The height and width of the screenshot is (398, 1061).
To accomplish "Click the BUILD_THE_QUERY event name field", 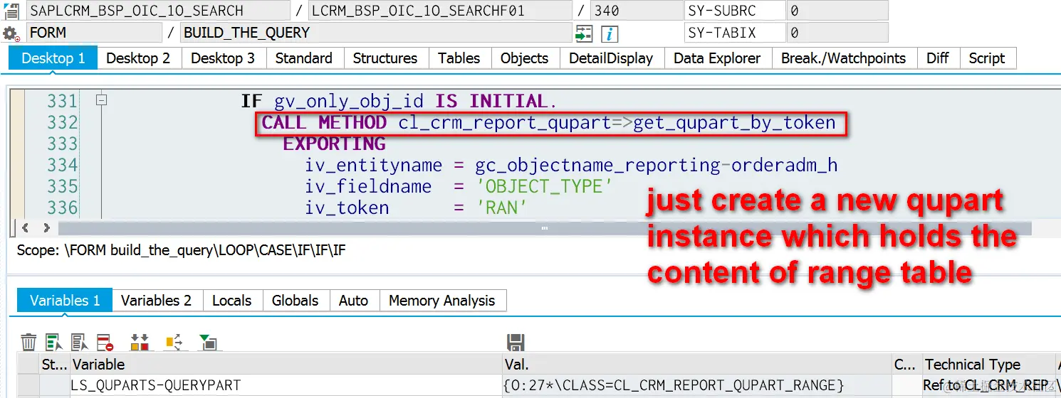I will pyautogui.click(x=377, y=33).
